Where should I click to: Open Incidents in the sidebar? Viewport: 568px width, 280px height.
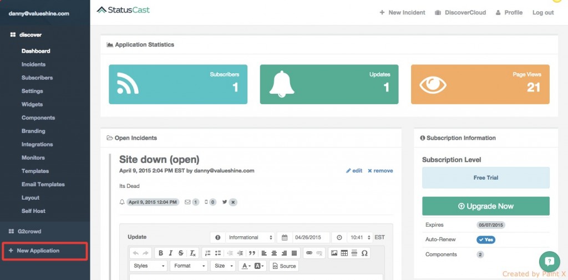click(33, 64)
